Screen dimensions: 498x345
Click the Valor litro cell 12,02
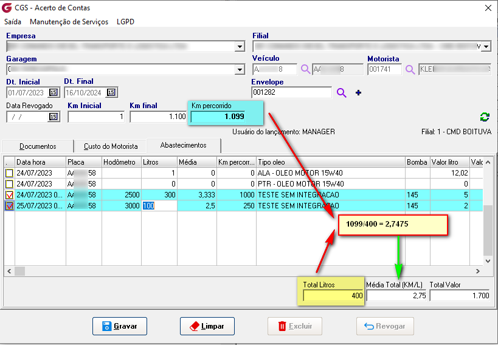pos(450,173)
